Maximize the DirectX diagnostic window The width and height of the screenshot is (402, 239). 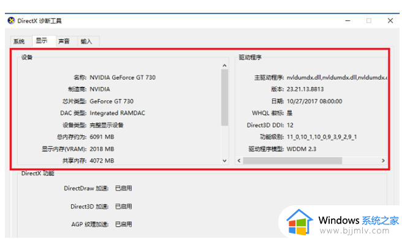pyautogui.click(x=369, y=20)
